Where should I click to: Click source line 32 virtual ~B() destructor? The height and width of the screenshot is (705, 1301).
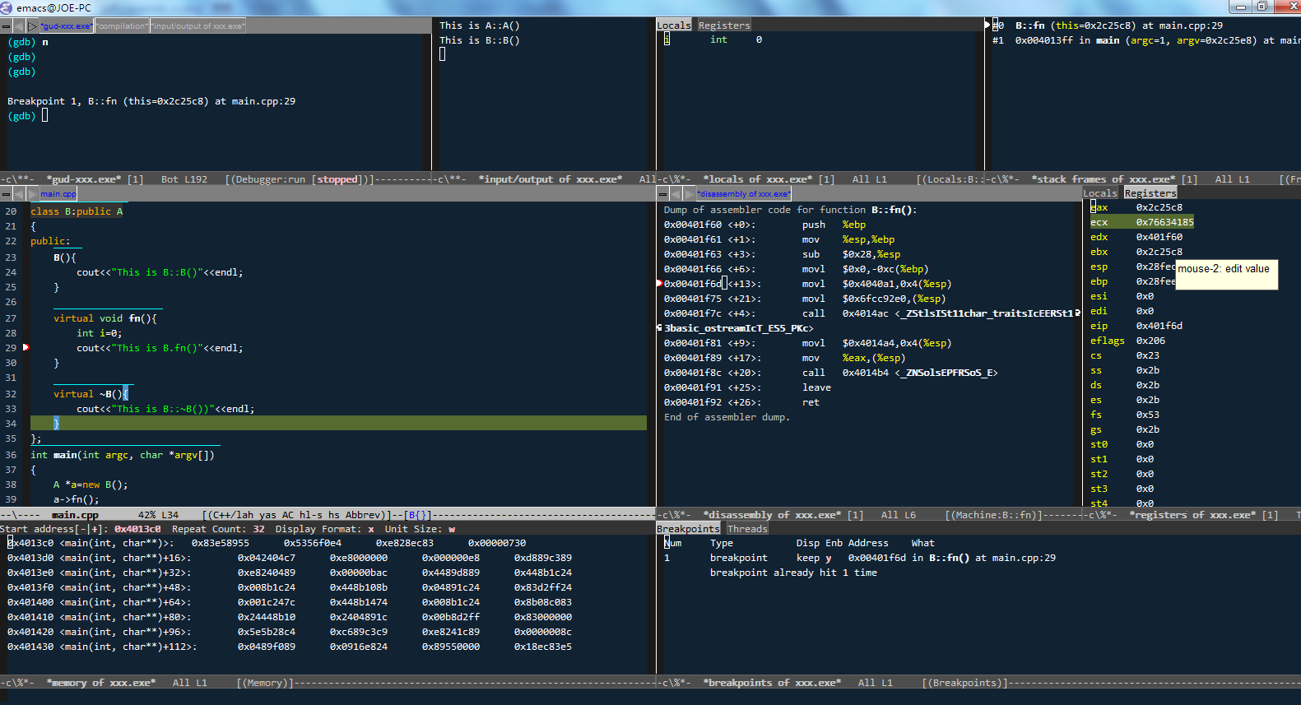point(91,394)
